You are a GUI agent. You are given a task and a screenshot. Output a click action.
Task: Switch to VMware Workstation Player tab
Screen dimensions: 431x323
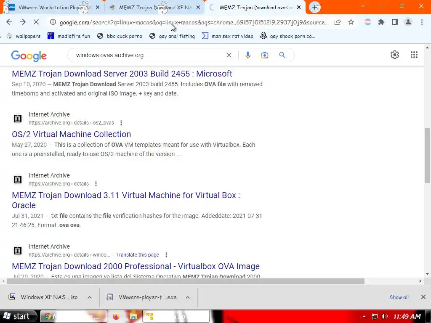[x=52, y=8]
